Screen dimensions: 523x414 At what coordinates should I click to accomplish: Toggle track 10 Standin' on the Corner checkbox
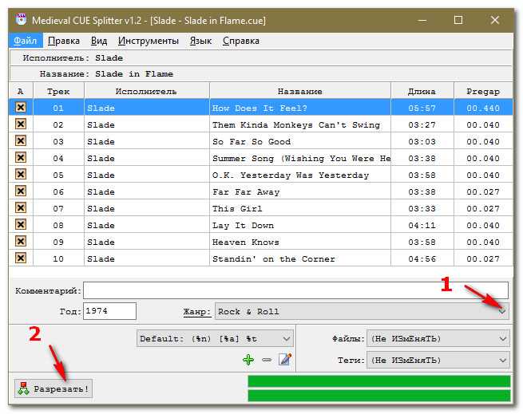click(21, 258)
